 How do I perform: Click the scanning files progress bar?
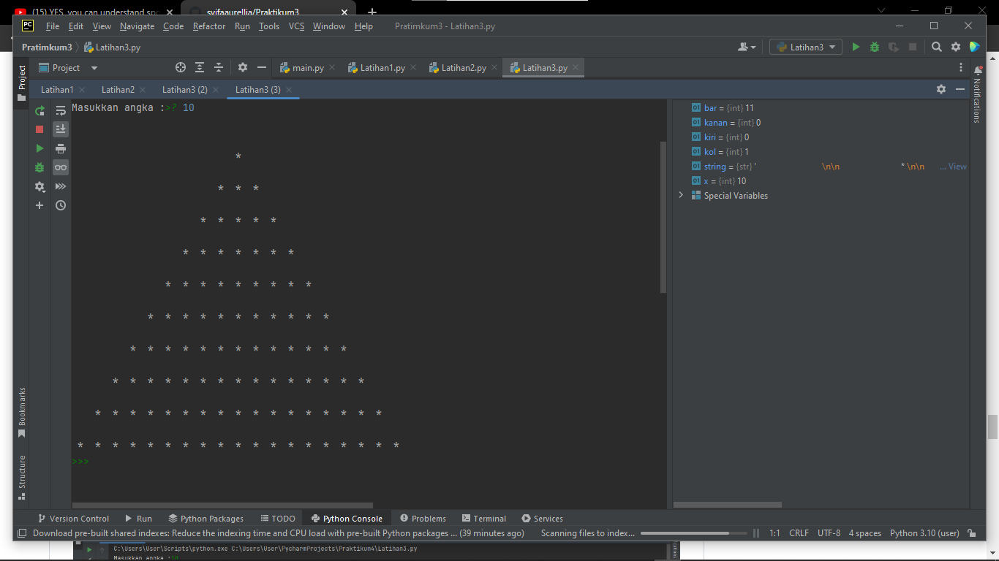694,533
